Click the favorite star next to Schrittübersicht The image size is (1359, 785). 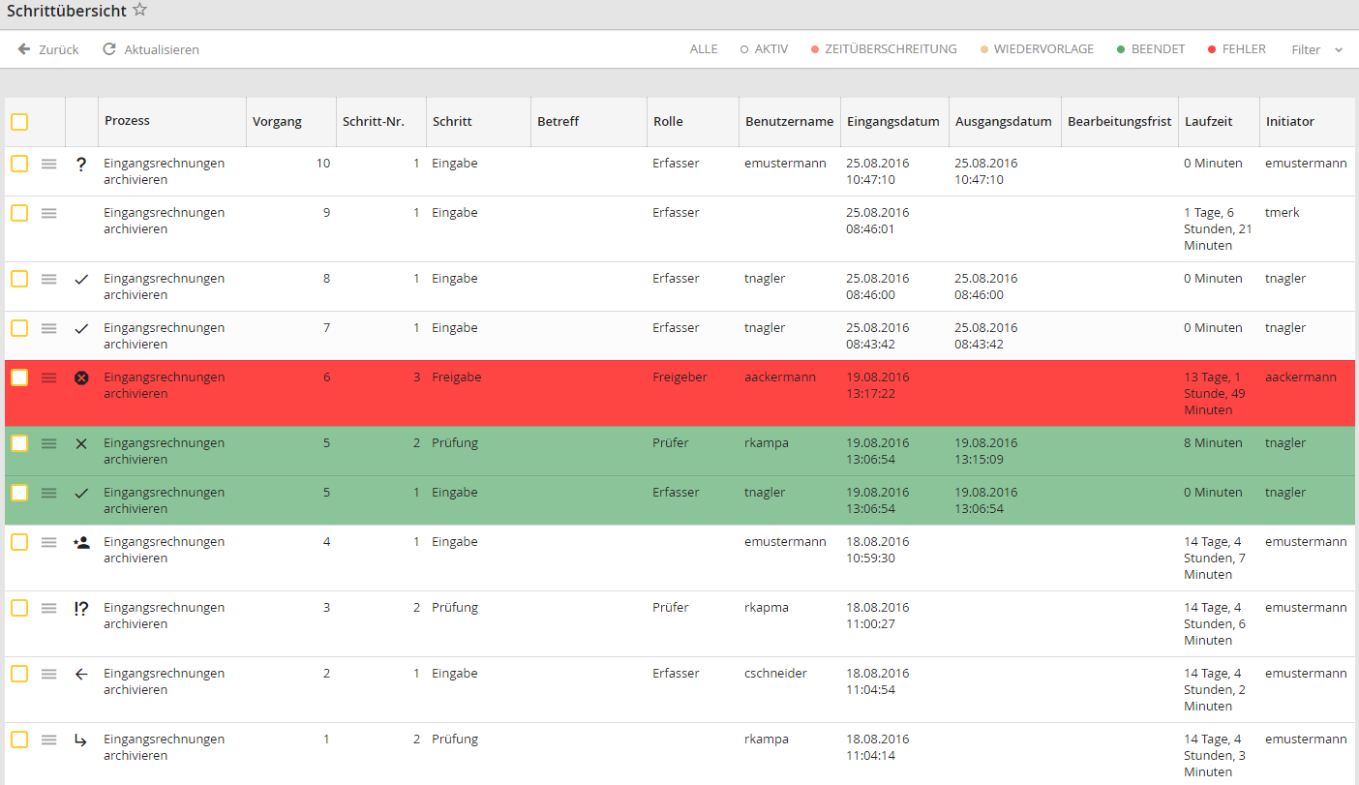coord(140,10)
